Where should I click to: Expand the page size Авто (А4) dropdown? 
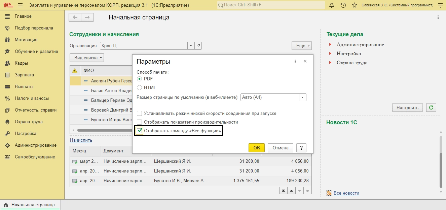(x=303, y=97)
